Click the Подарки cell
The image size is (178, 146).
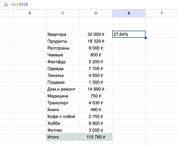63,82
